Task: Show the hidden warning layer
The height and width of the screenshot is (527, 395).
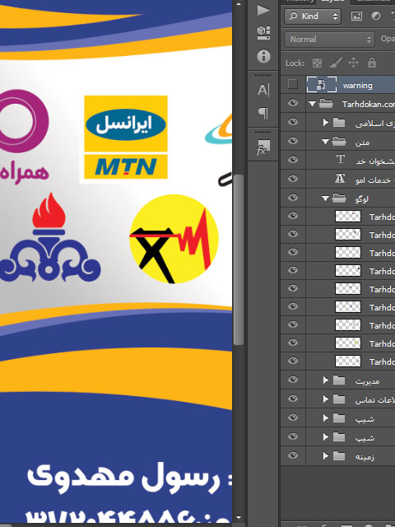Action: pyautogui.click(x=293, y=84)
